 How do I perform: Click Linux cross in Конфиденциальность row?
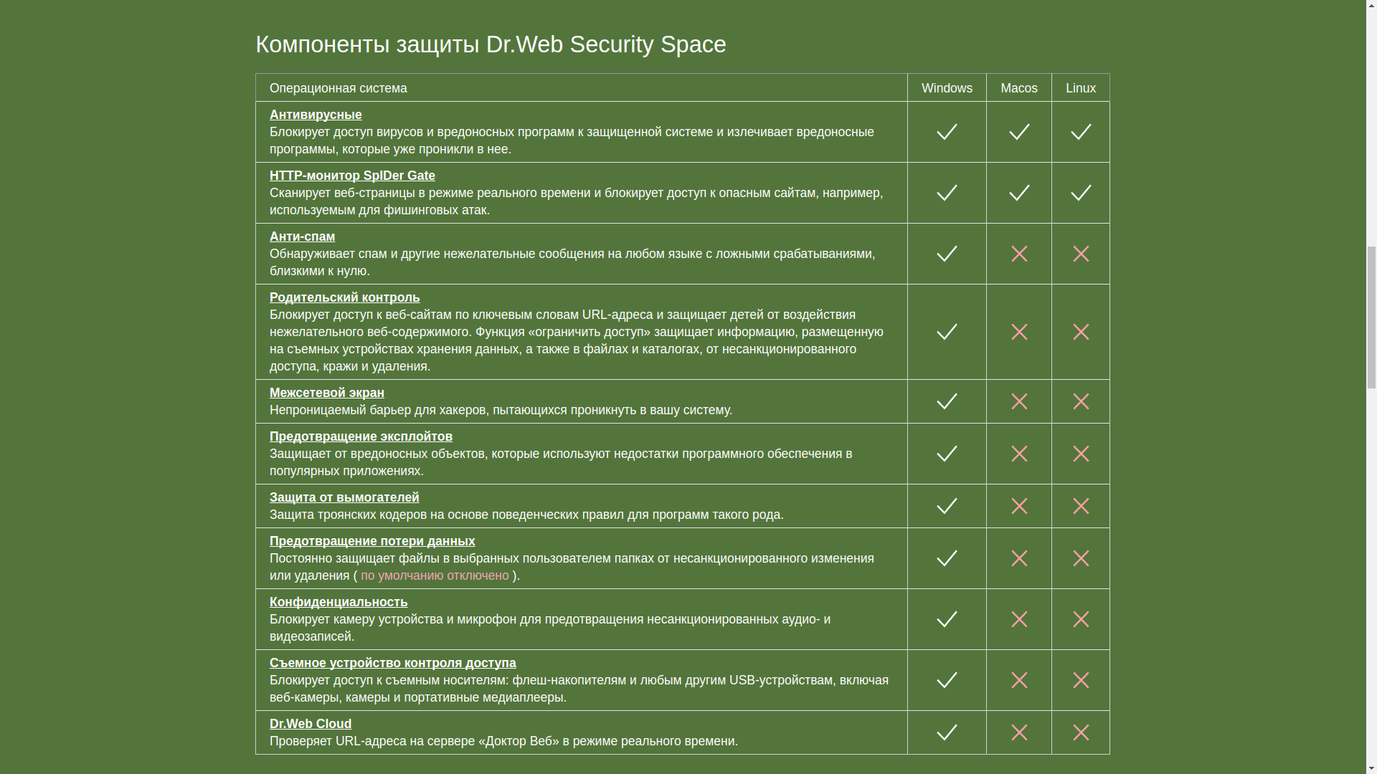click(x=1081, y=619)
